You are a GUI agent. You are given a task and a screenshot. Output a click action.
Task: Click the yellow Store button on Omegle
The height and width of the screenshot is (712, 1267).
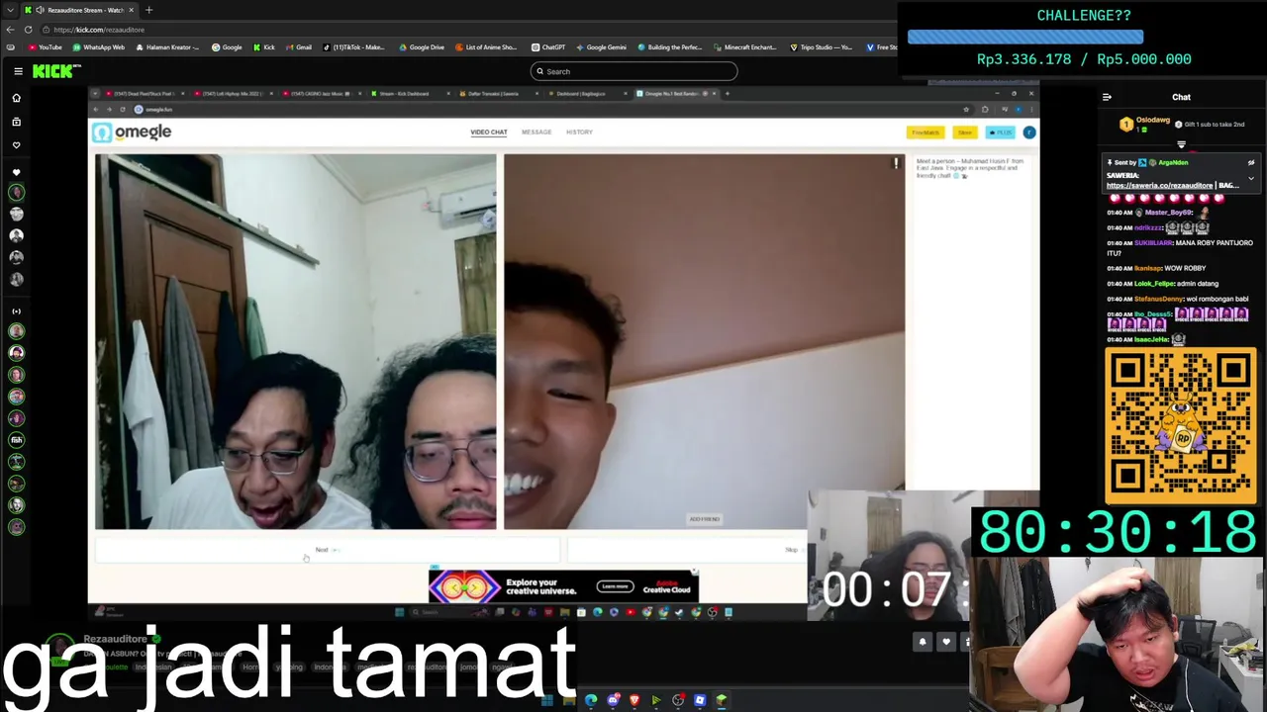(964, 133)
